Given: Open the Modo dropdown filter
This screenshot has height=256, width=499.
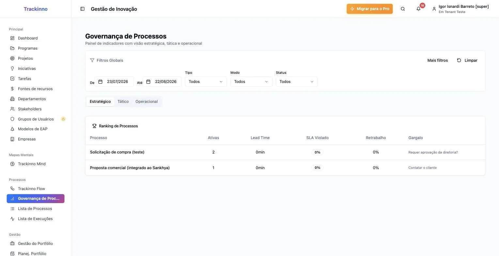Looking at the screenshot, I should click(x=251, y=82).
